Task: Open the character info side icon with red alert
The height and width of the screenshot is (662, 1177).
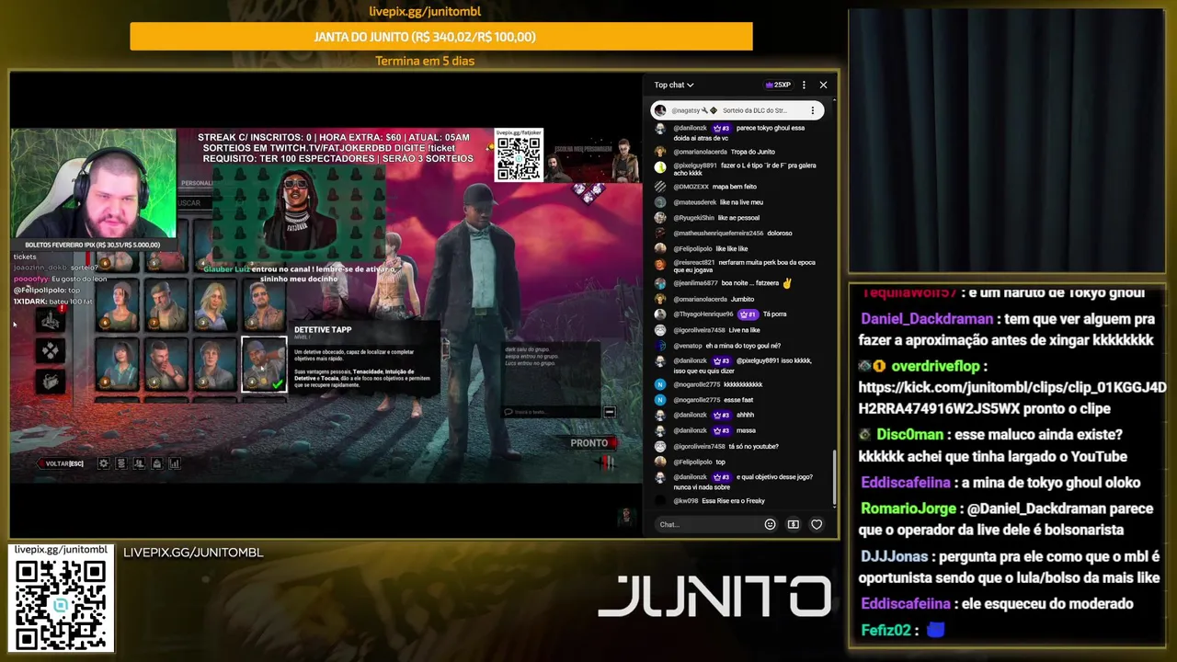Action: 51,319
